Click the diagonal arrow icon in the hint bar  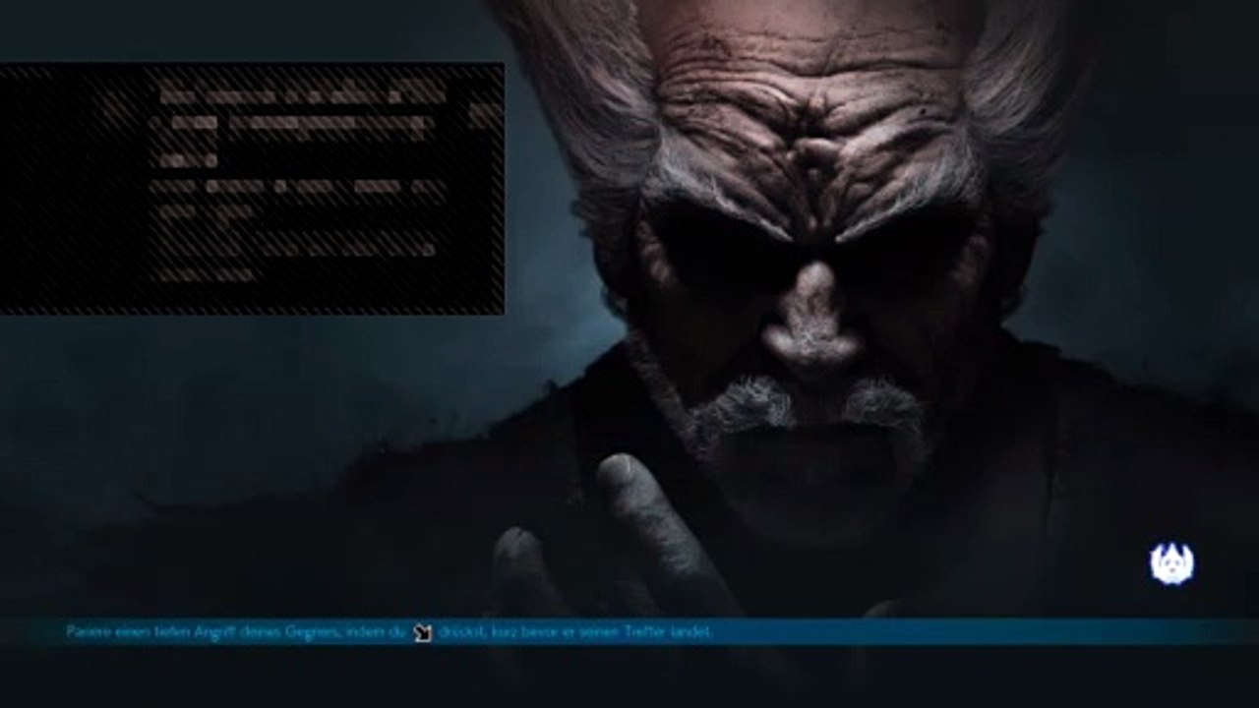[423, 632]
